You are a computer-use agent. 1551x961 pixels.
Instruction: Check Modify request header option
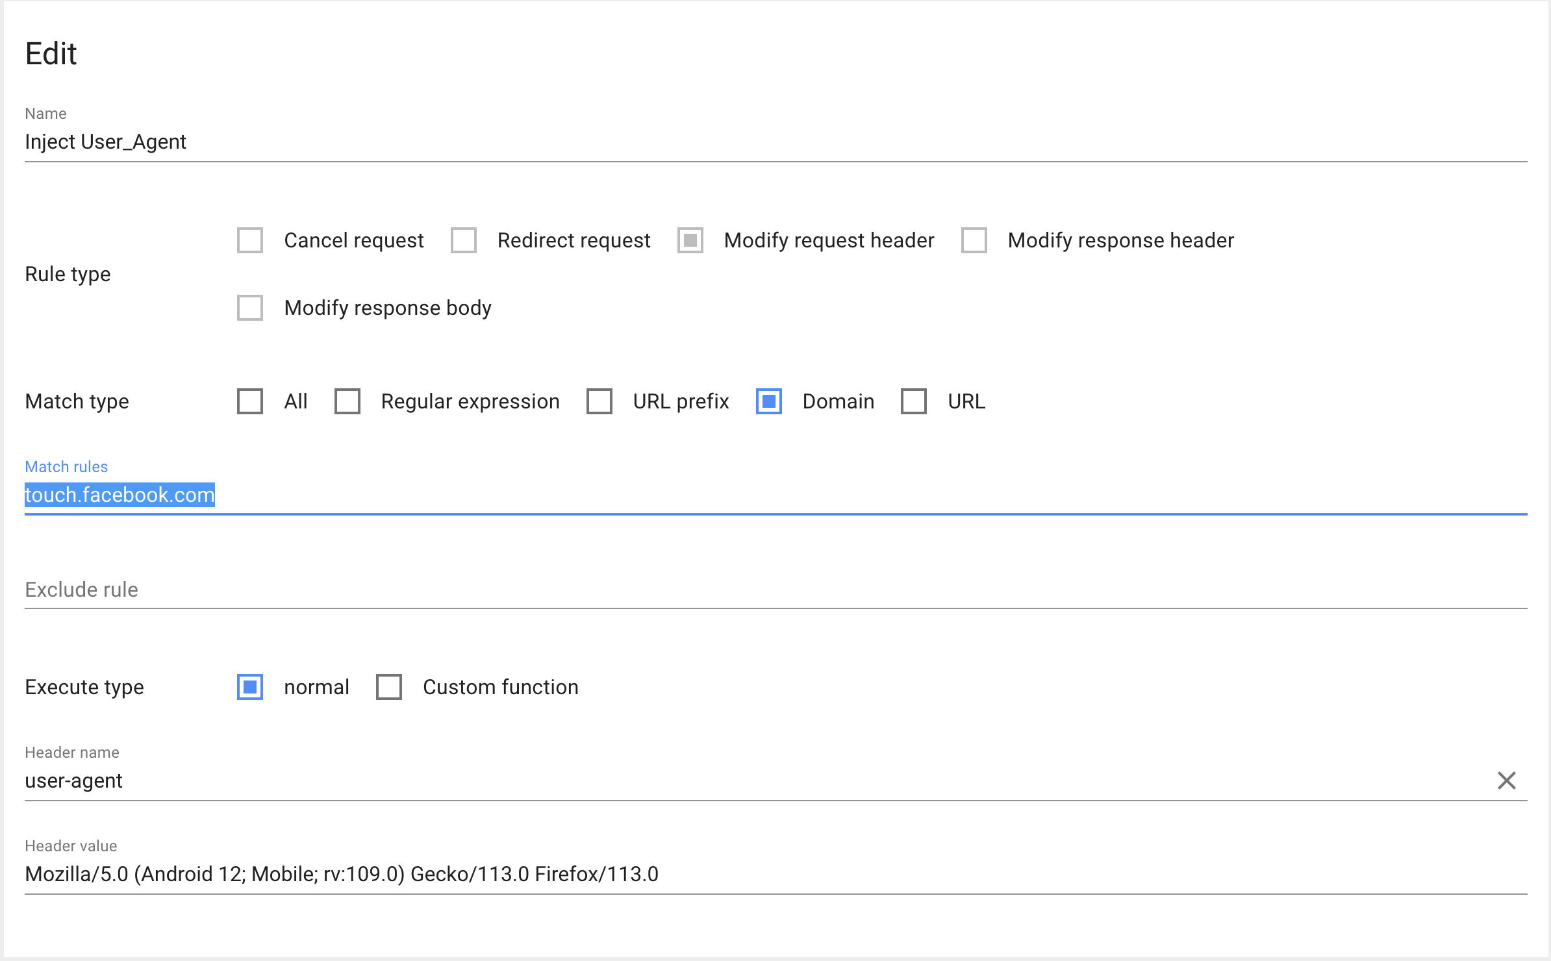690,240
